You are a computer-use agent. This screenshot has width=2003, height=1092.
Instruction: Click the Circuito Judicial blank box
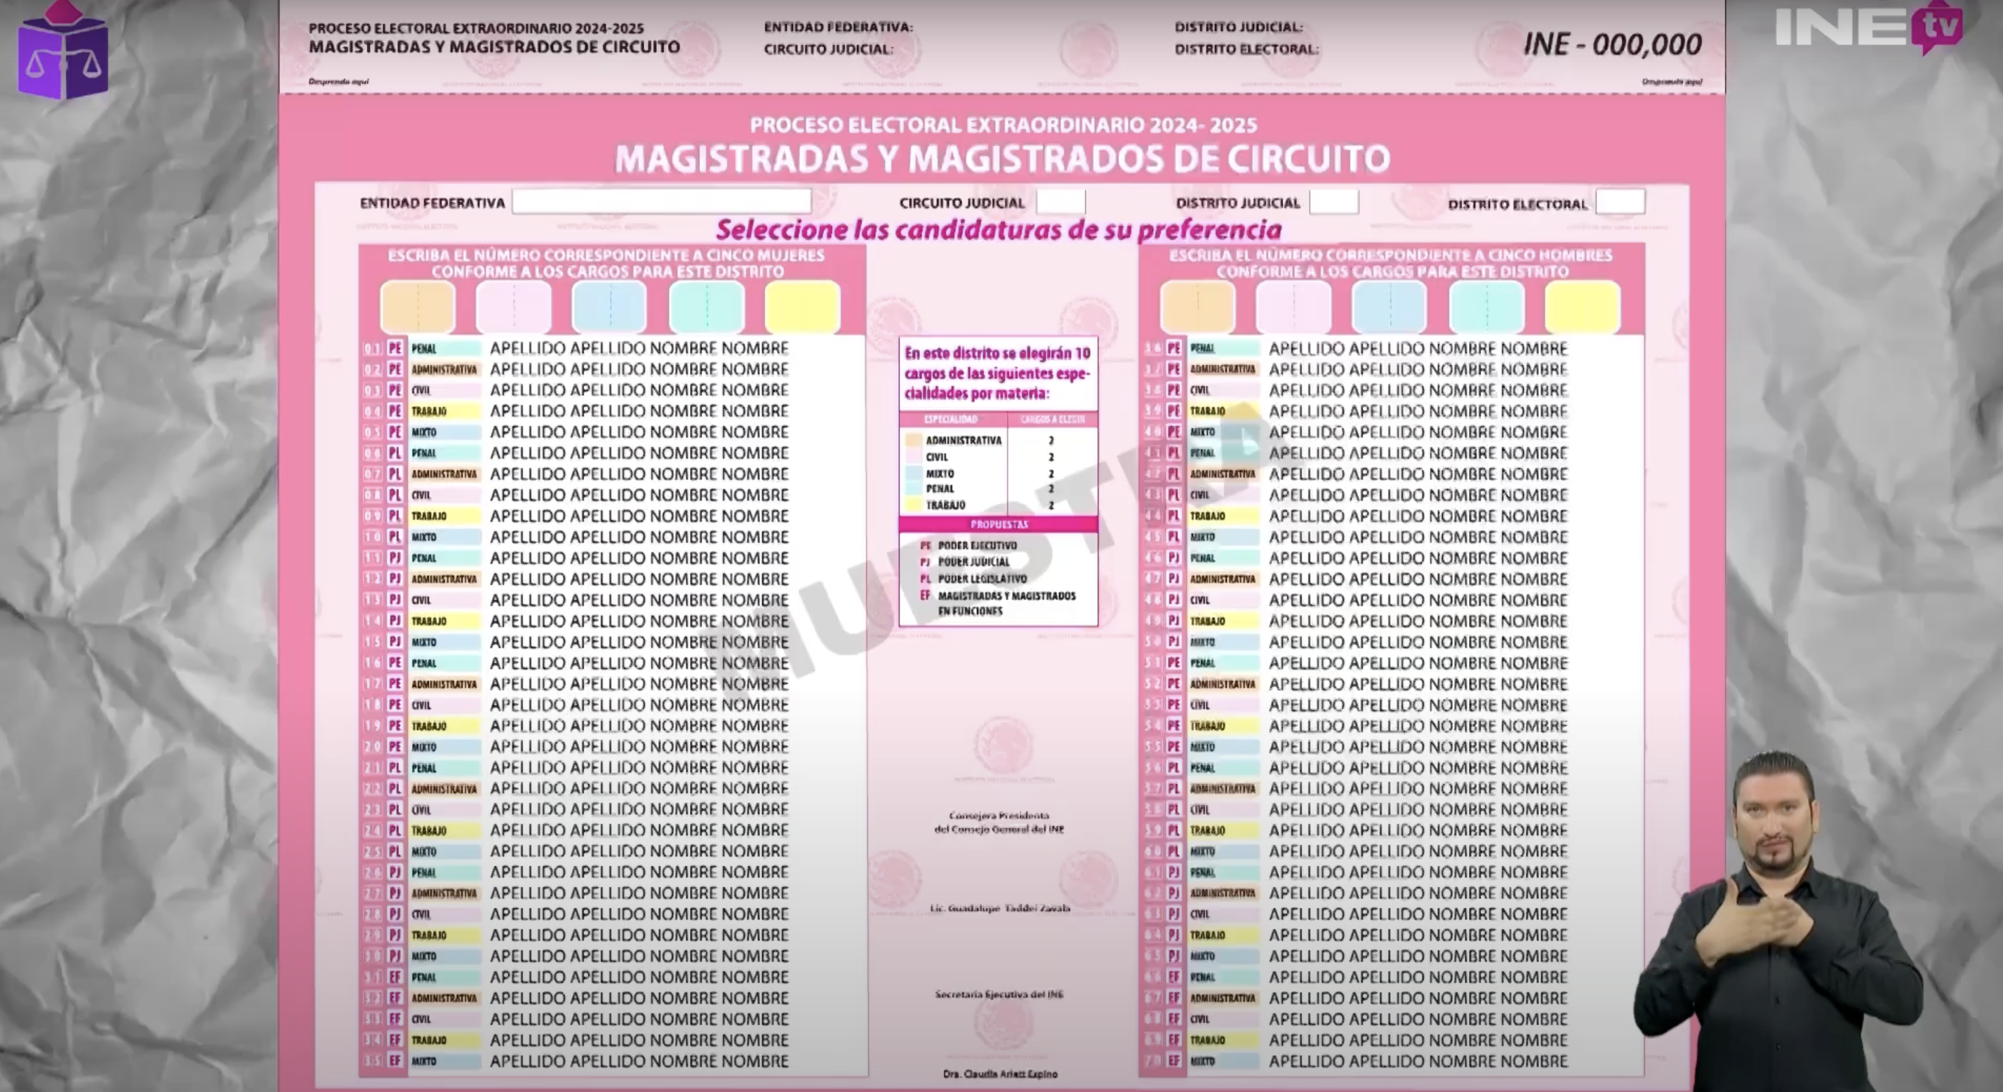coord(1060,202)
